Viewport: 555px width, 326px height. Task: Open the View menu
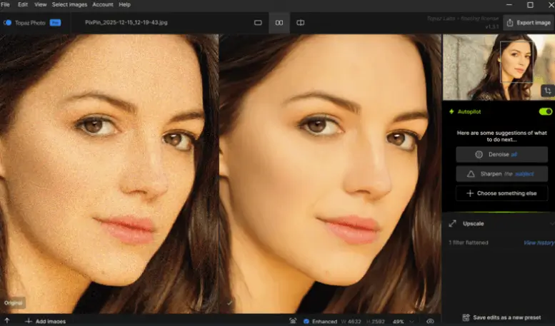point(40,4)
